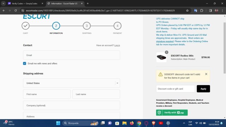
Task: Focus the Discount code or gift card field
Action: (x=176, y=89)
